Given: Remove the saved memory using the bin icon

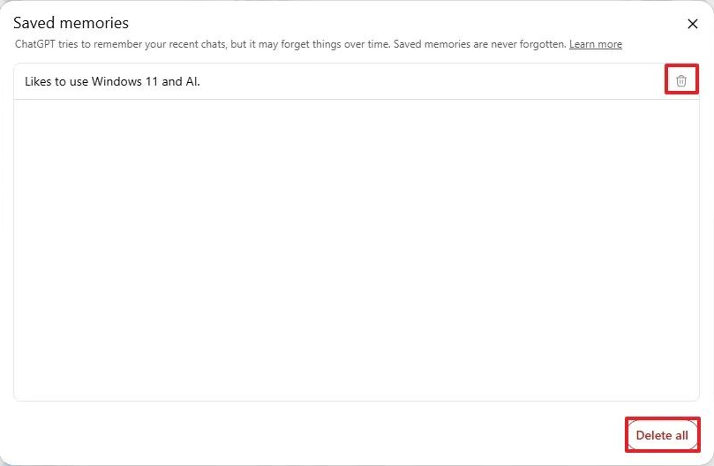Looking at the screenshot, I should click(x=680, y=80).
